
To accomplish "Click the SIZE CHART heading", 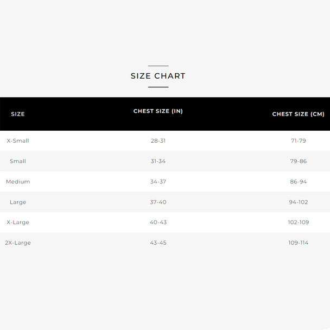I will pyautogui.click(x=158, y=76).
